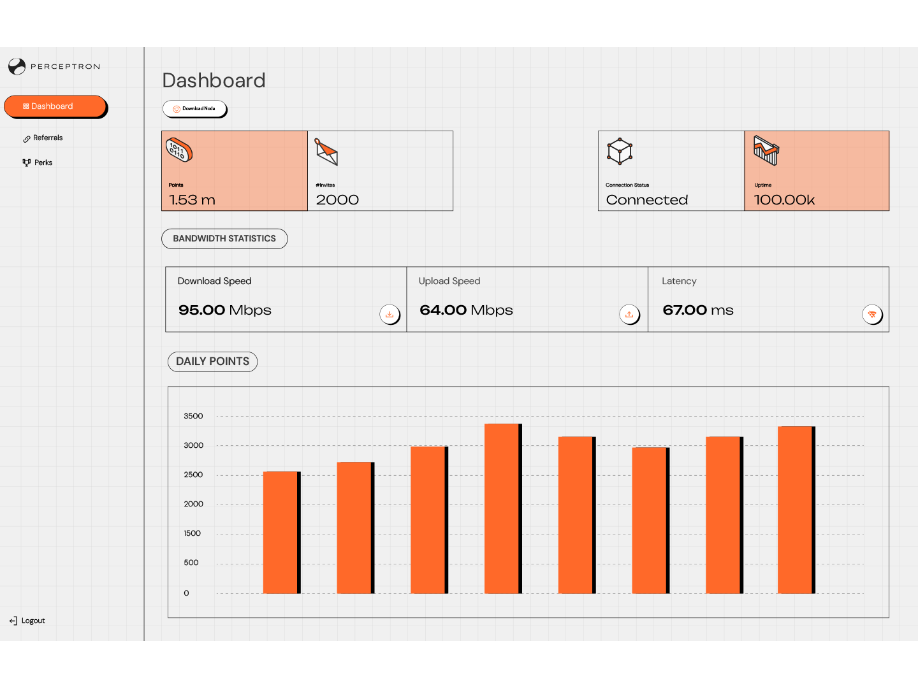
Task: Click the binary Points badge icon
Action: [178, 152]
